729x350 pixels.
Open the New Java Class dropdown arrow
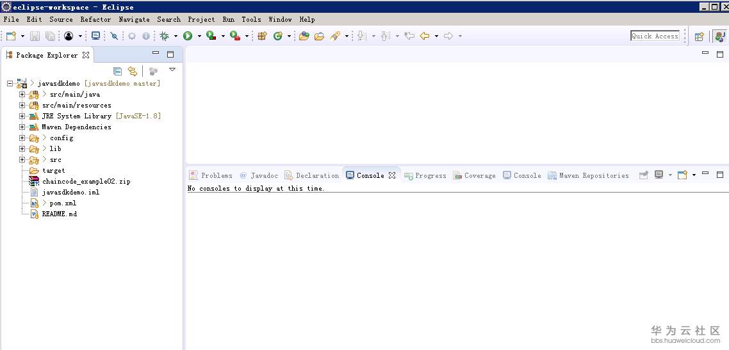(289, 36)
